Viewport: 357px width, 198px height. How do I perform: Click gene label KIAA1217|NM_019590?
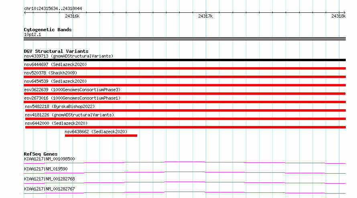click(x=46, y=169)
